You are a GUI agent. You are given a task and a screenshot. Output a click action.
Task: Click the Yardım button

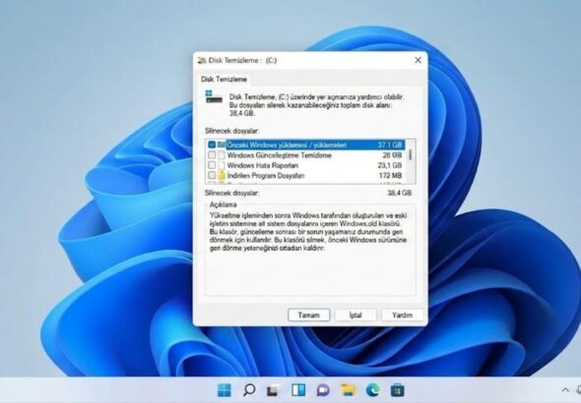[402, 315]
